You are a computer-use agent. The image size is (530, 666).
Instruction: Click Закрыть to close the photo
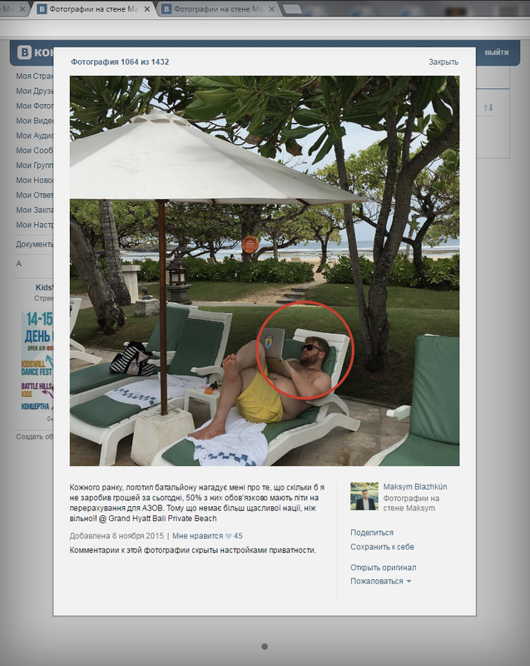(x=443, y=62)
